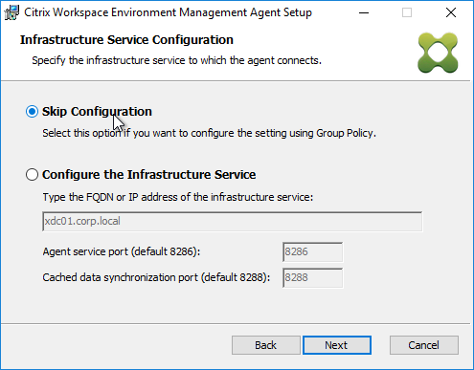
Task: Select the Skip Configuration radio button
Action: click(32, 112)
